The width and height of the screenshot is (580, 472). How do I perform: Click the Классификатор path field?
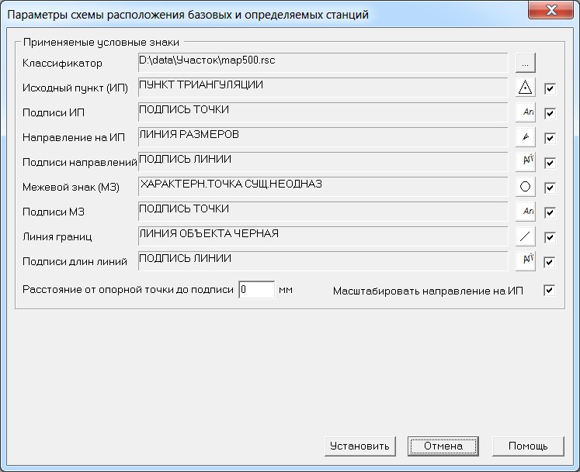pos(322,62)
